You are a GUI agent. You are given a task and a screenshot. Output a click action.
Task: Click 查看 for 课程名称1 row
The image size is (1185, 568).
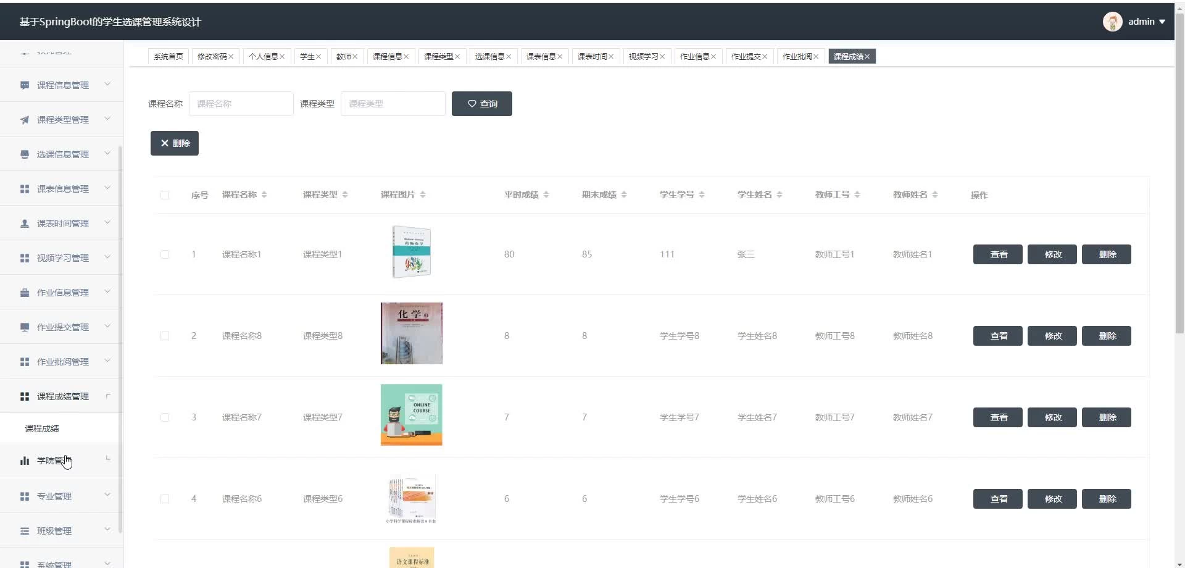(x=998, y=254)
